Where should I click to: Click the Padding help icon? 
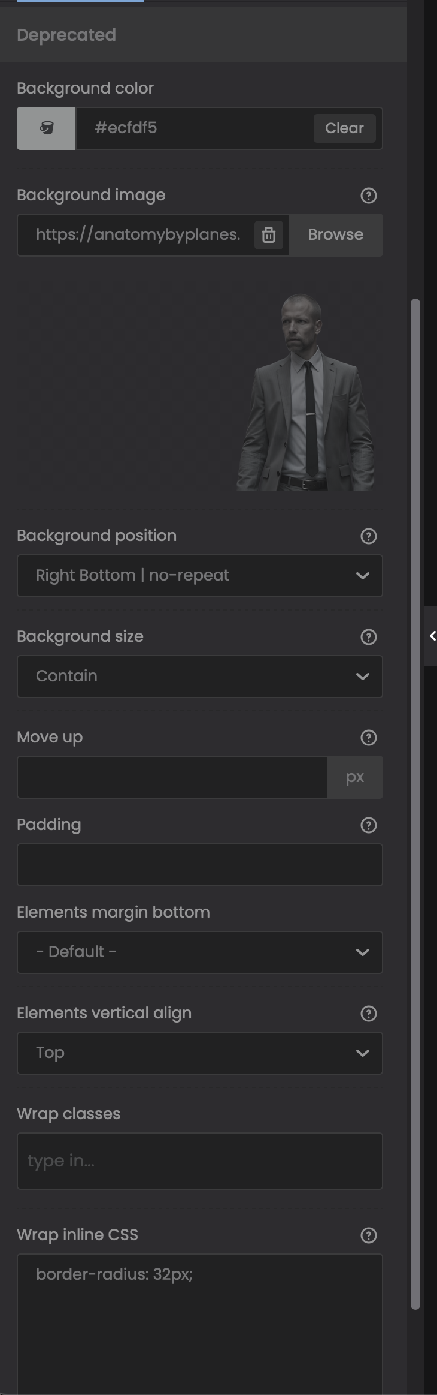click(x=369, y=825)
